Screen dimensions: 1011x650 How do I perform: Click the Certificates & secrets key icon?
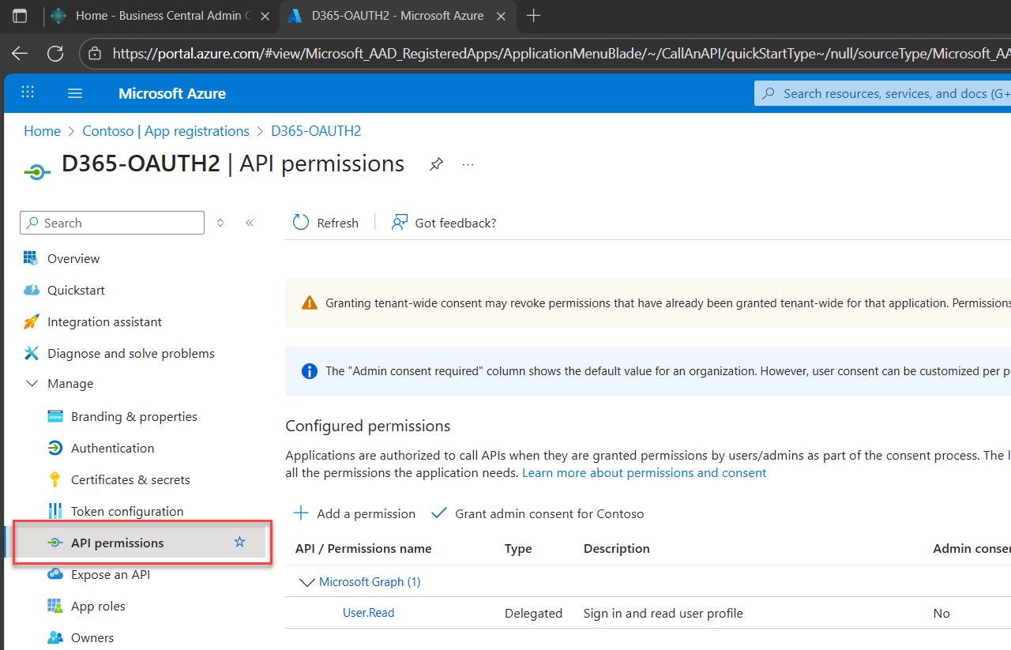pyautogui.click(x=54, y=479)
